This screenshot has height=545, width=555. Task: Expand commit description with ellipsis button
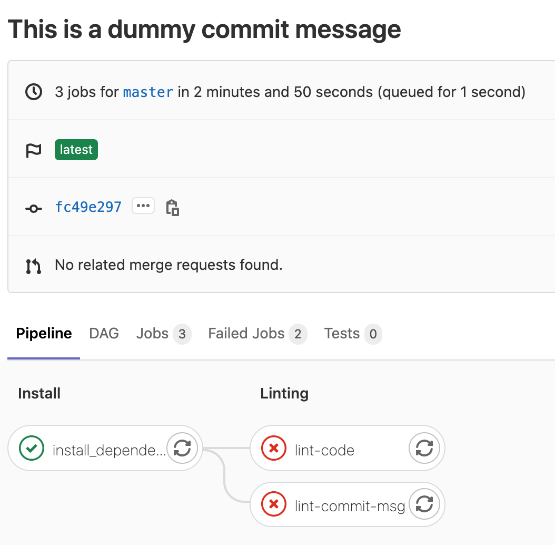pyautogui.click(x=143, y=206)
